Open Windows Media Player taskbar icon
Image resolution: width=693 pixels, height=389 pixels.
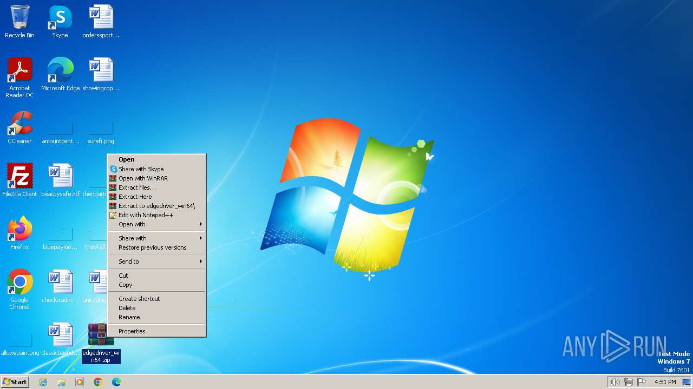pyautogui.click(x=80, y=382)
